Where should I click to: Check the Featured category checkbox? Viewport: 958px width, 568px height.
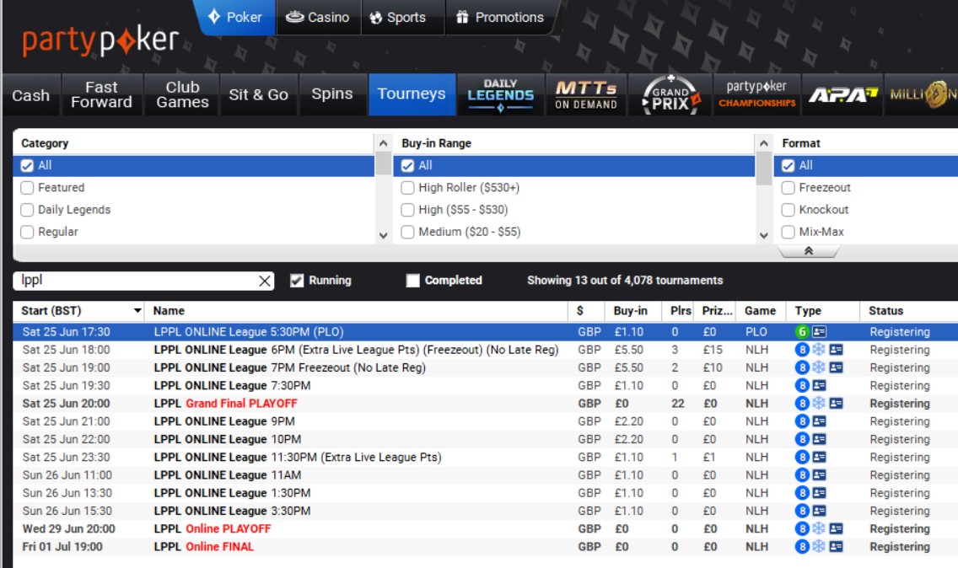click(x=27, y=187)
